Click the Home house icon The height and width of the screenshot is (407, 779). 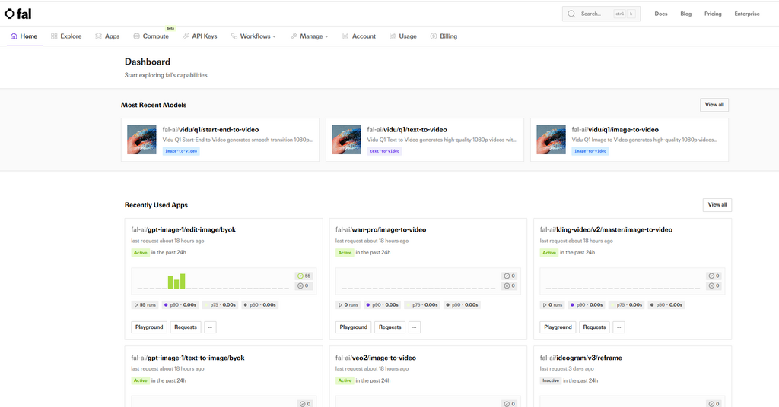[x=14, y=36]
